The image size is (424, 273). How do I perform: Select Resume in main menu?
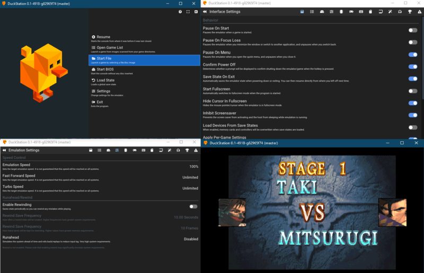[x=144, y=39]
